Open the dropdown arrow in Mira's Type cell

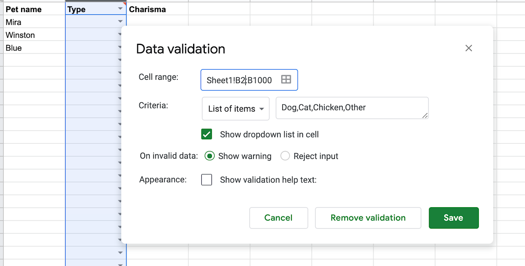(x=120, y=22)
